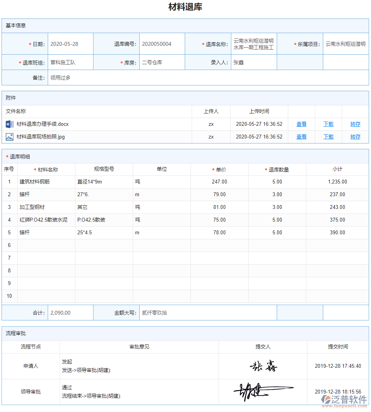Click the 单价 cell showing 247.00

(219, 182)
